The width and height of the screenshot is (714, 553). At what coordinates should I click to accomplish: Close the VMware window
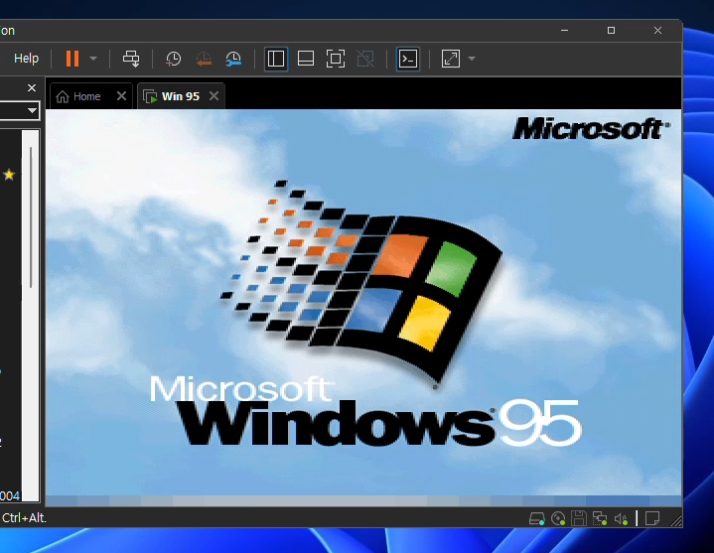[x=657, y=31]
